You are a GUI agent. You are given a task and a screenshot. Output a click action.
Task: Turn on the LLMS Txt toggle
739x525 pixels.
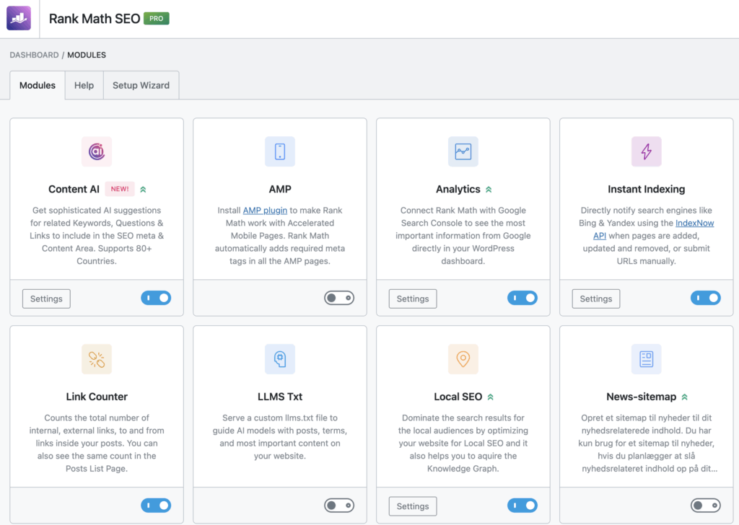(x=339, y=506)
